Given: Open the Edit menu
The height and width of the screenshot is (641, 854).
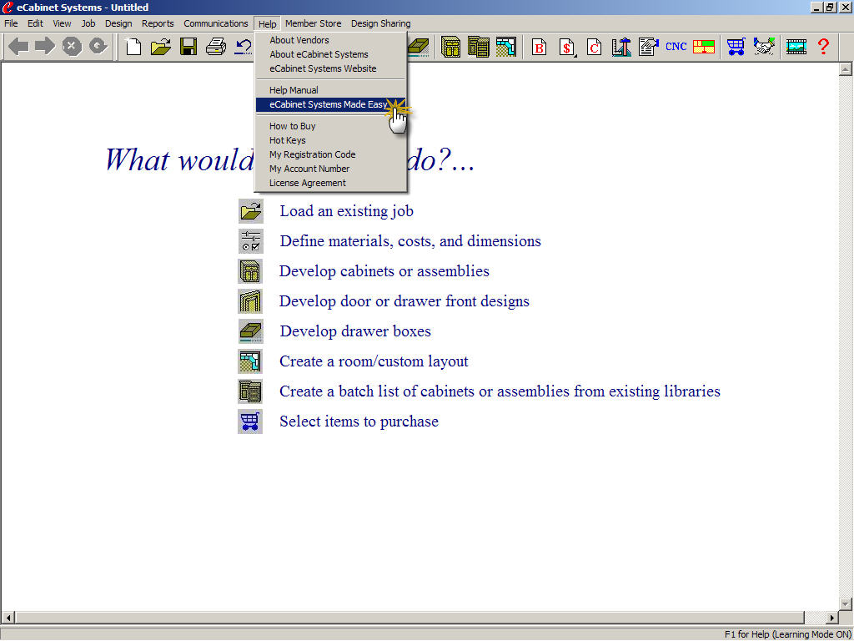Looking at the screenshot, I should click(x=35, y=23).
